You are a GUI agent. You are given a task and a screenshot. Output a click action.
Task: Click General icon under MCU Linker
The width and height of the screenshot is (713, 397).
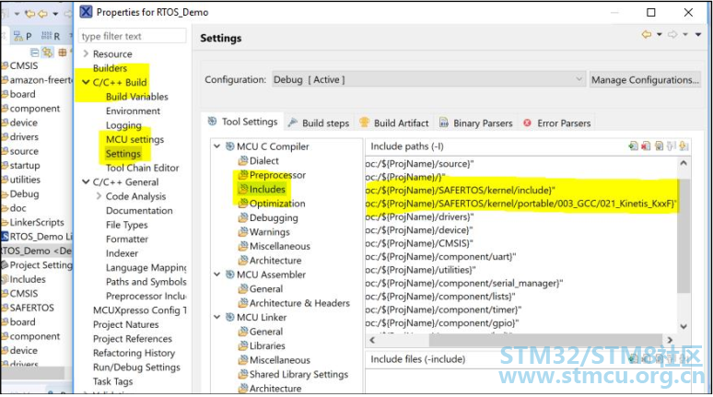coord(243,332)
